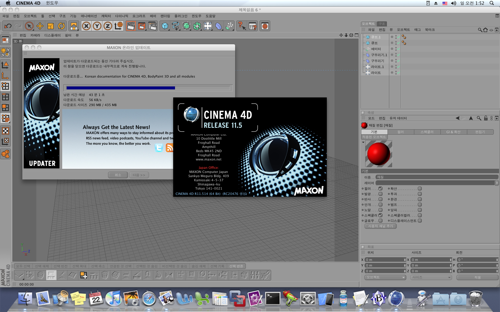Open the layout switcher icon at top of left palette

tap(5, 40)
